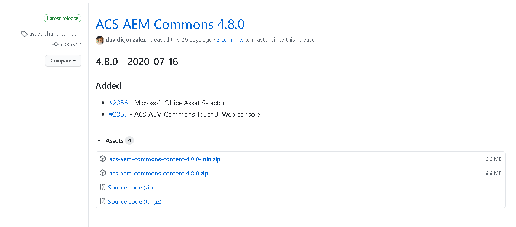Download the Source code (tar.gz) archive
The width and height of the screenshot is (516, 227).
point(135,201)
